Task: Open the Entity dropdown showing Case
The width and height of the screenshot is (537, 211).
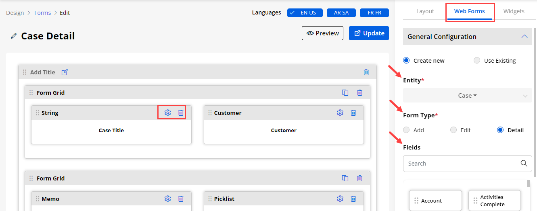Action: point(467,96)
